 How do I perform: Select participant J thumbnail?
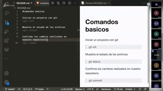(x=156, y=65)
